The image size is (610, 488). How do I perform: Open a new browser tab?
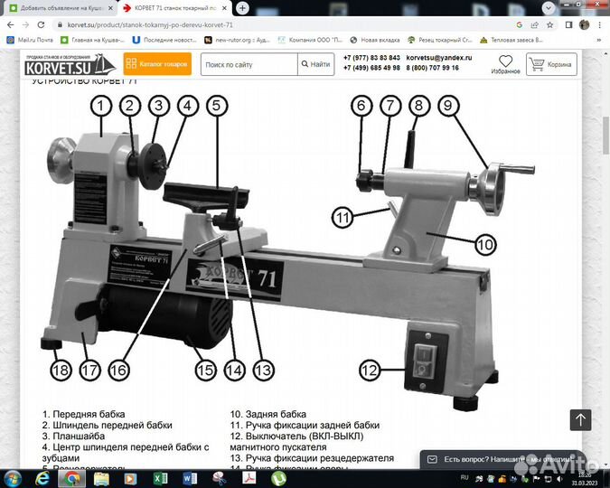(x=242, y=8)
